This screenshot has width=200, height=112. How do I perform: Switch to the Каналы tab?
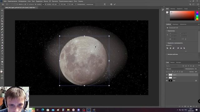(172, 63)
